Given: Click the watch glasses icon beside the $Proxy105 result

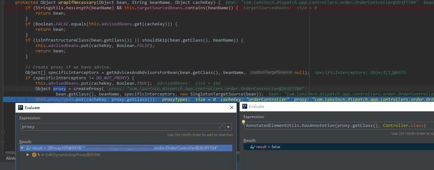Looking at the screenshot, I should coord(29,148).
